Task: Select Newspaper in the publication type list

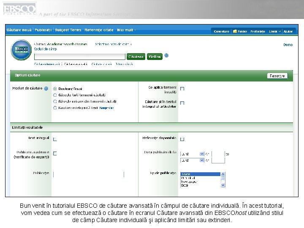Action: [200, 182]
